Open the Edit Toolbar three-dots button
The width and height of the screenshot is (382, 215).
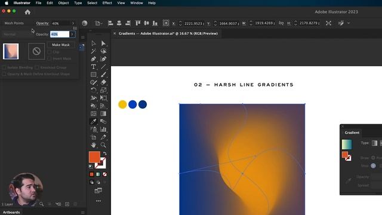pyautogui.click(x=98, y=201)
